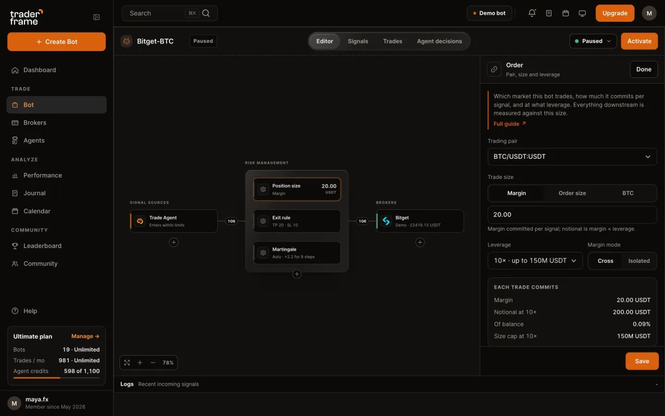
Task: Open Community in sidebar
Action: coord(57,264)
